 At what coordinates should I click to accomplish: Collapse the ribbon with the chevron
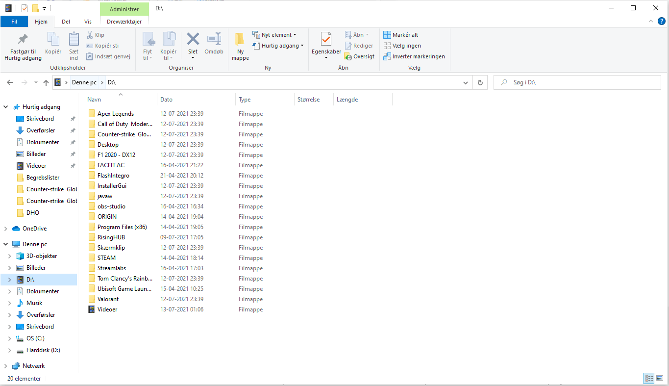click(x=650, y=21)
